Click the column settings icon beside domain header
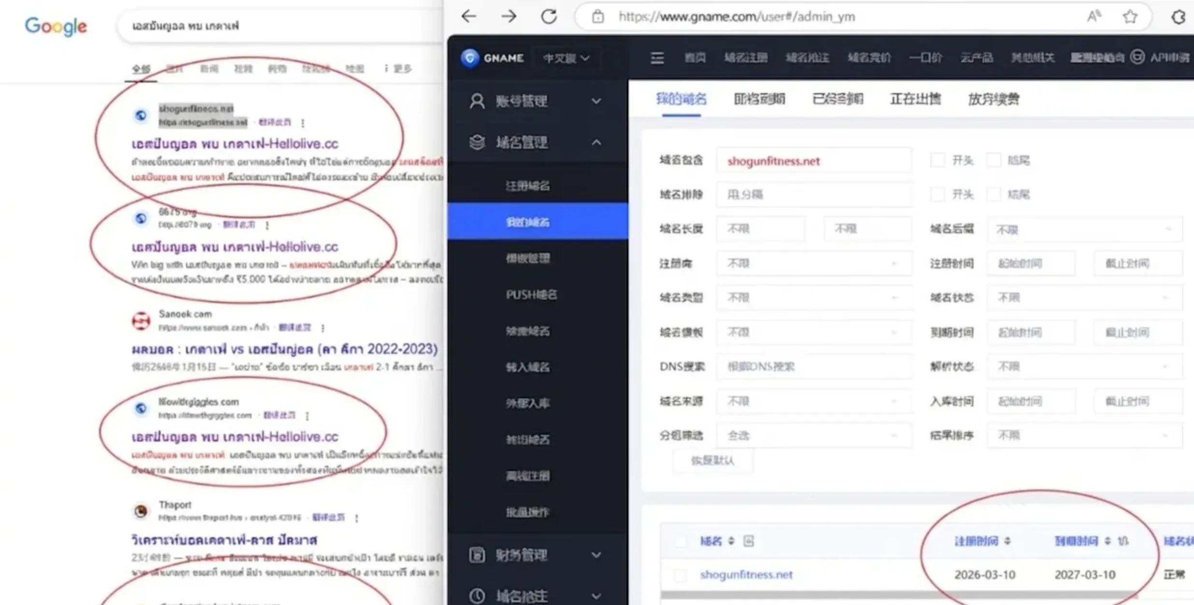The width and height of the screenshot is (1194, 605). click(x=748, y=541)
